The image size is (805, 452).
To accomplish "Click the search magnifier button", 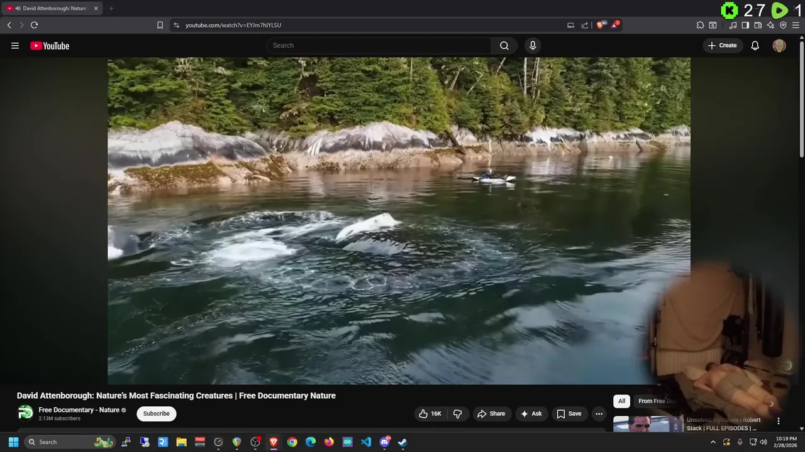I will (504, 45).
